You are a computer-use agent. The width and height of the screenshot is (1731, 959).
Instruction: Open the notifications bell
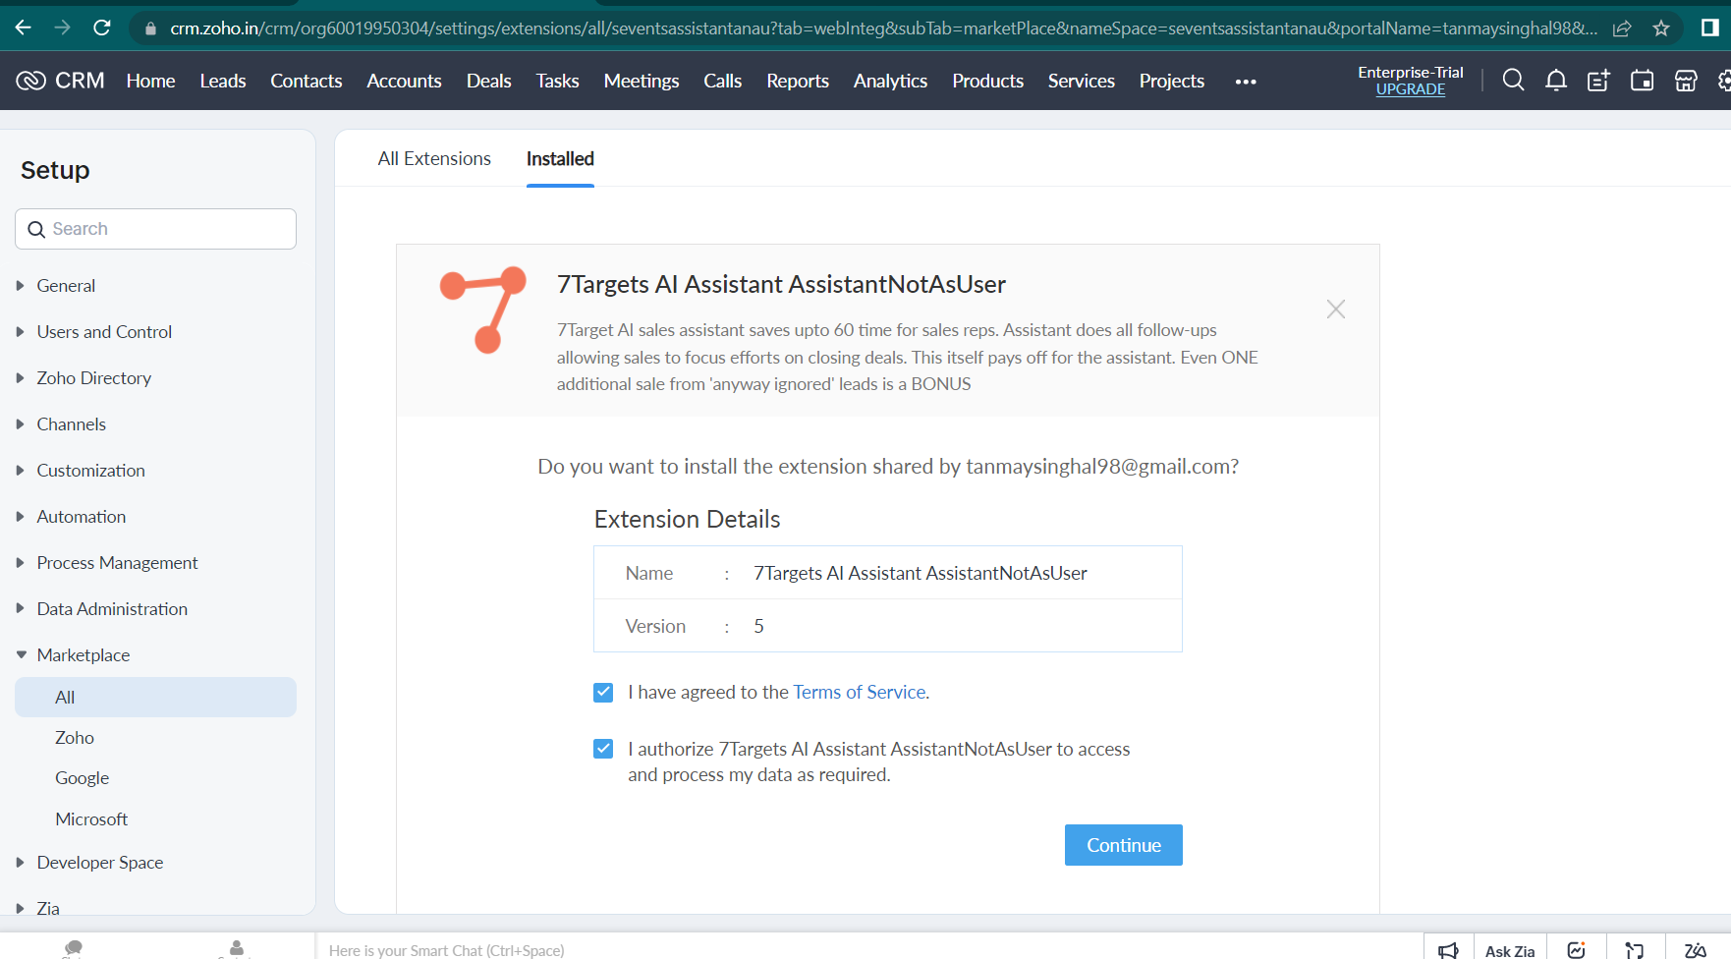pos(1555,81)
